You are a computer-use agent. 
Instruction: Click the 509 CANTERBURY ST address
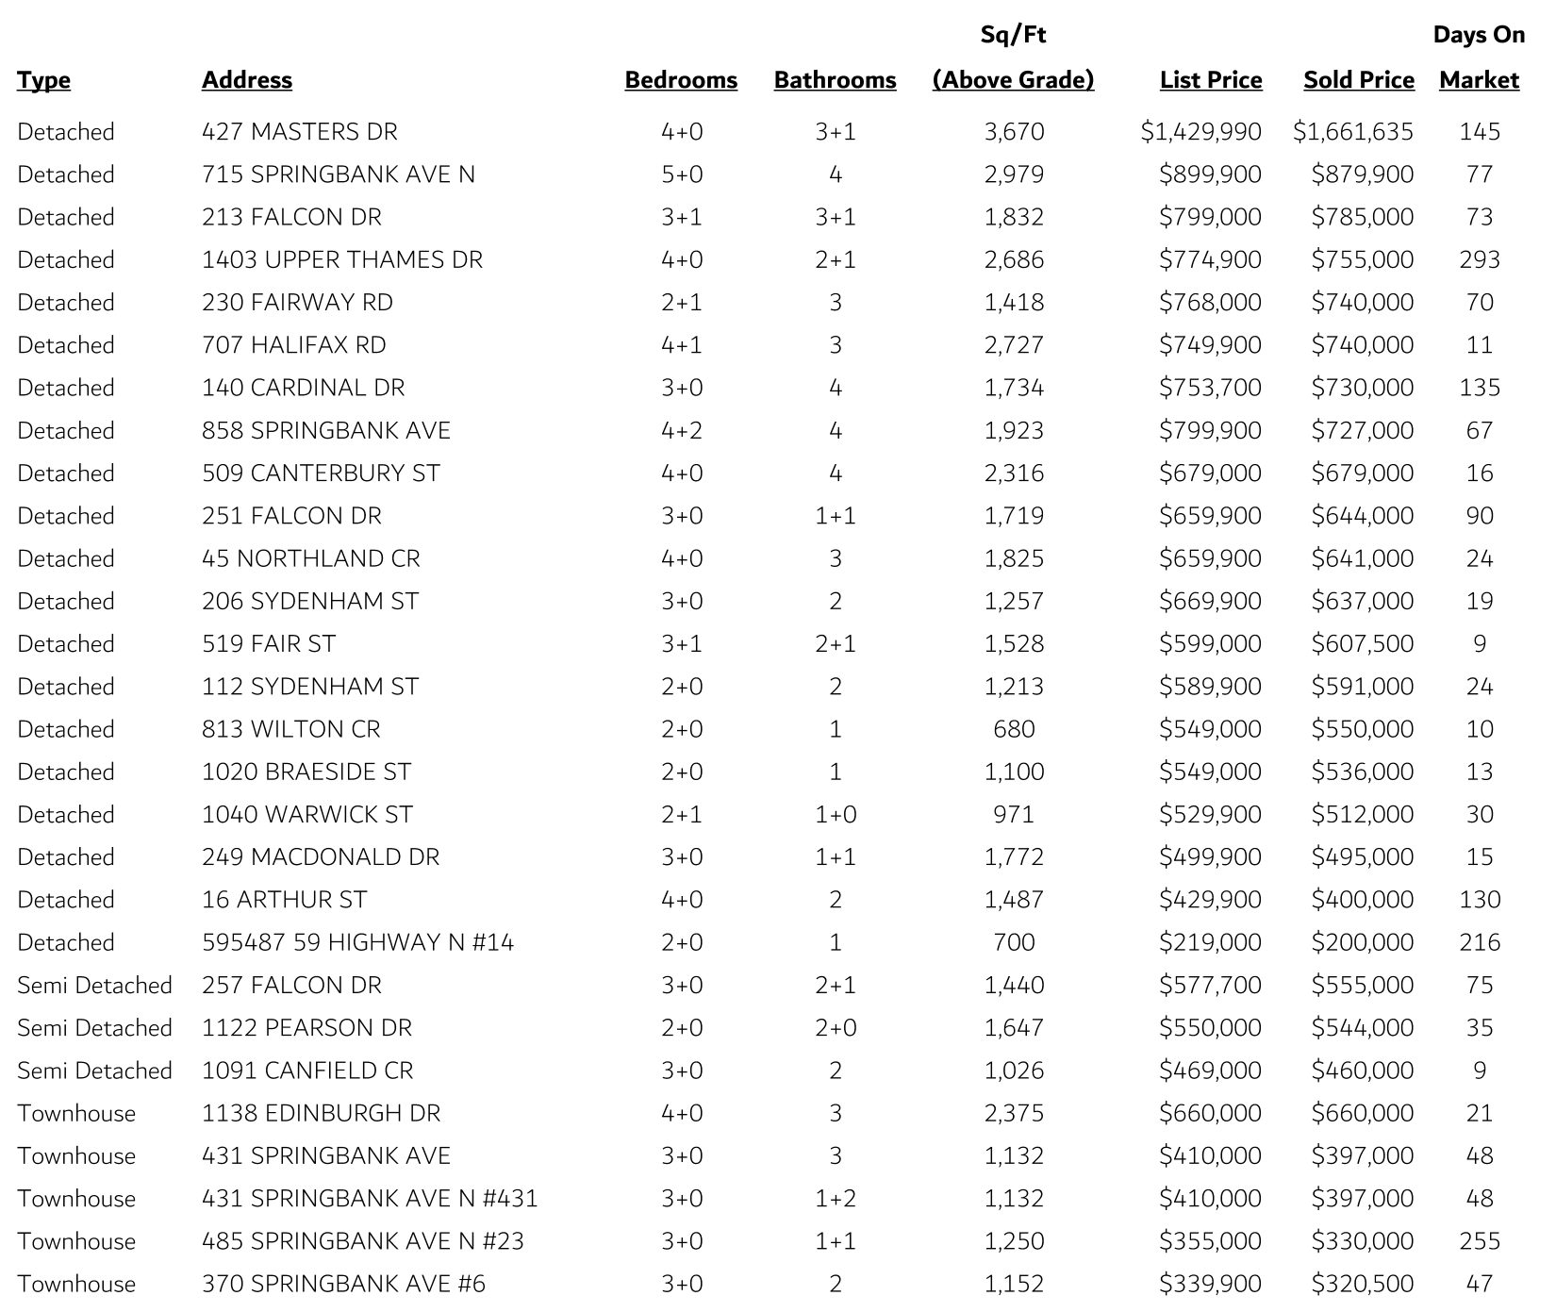click(321, 473)
